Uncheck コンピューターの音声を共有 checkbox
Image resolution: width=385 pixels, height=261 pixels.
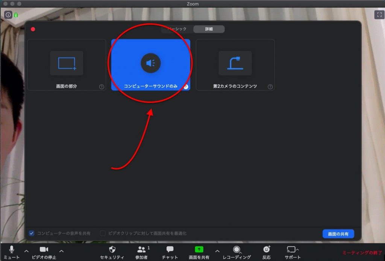(x=32, y=233)
